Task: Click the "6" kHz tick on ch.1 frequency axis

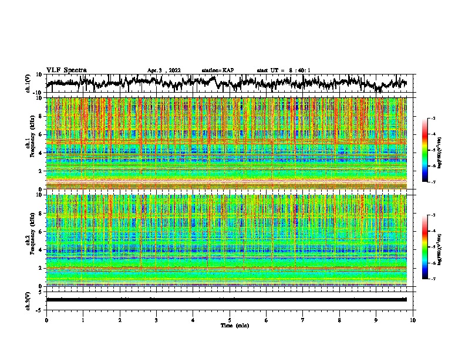Action: pyautogui.click(x=41, y=134)
